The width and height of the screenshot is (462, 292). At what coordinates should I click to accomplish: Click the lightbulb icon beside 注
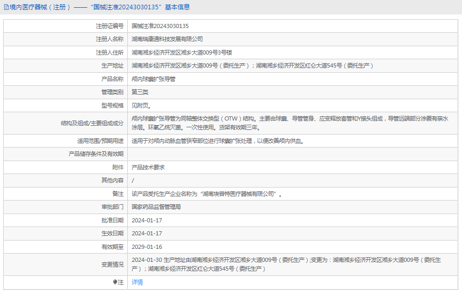(x=115, y=282)
